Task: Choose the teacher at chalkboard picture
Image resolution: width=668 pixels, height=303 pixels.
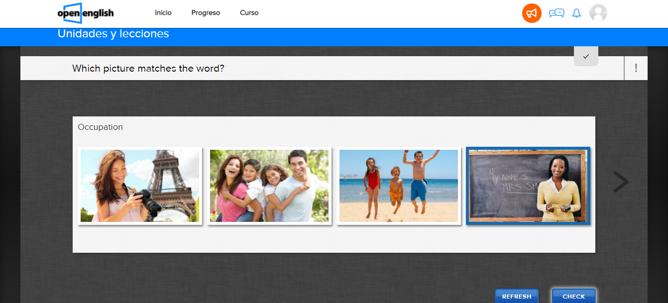Action: (x=528, y=186)
